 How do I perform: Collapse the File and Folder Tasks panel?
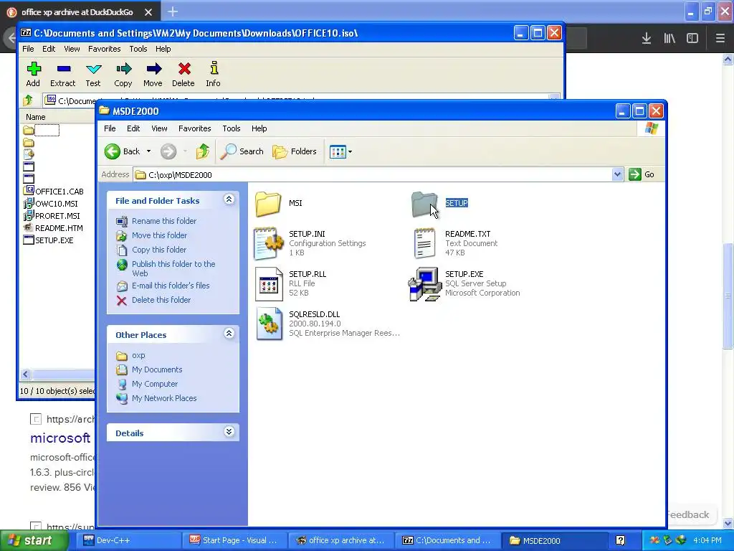click(229, 199)
